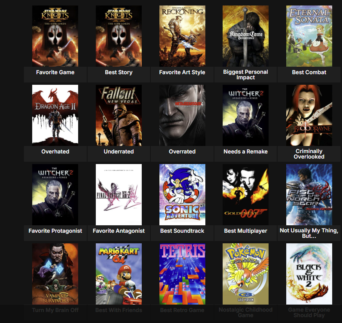Click the Knights of the Old Republic II cover above Favorite Game
Image resolution: width=342 pixels, height=323 pixels.
click(x=55, y=36)
